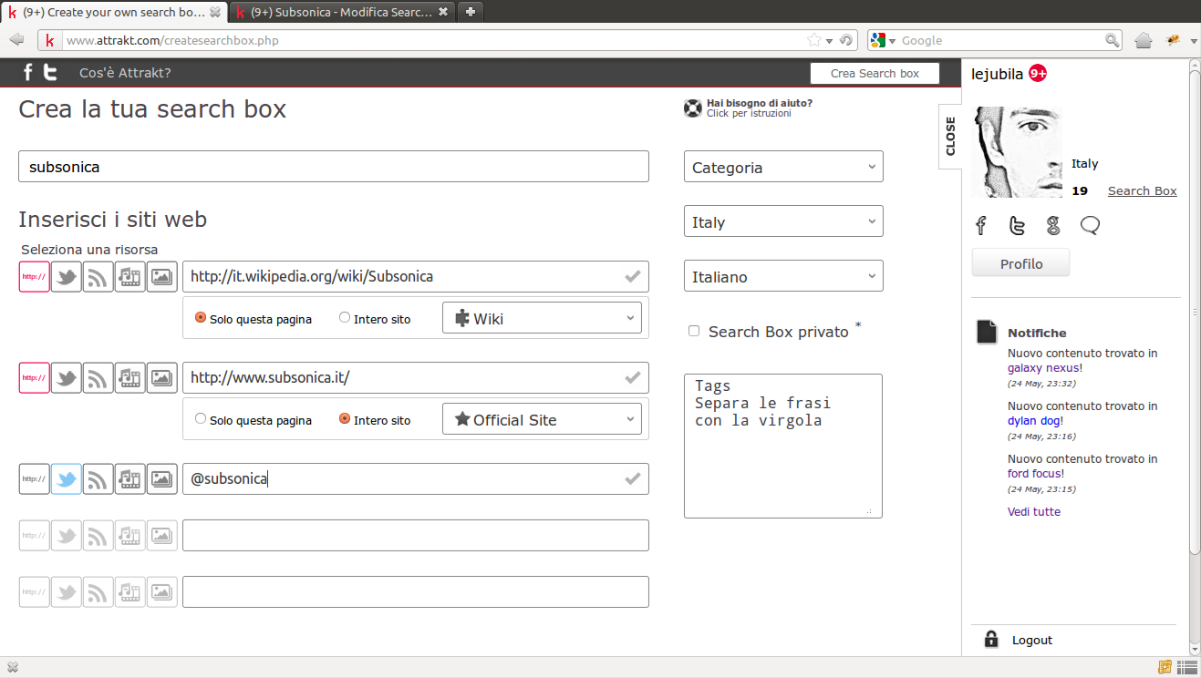
Task: Open Twitter icon in Attrakt header
Action: pos(51,73)
